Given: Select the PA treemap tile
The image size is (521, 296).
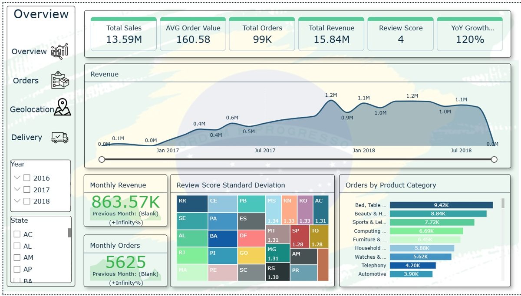Looking at the screenshot, I should click(223, 221).
